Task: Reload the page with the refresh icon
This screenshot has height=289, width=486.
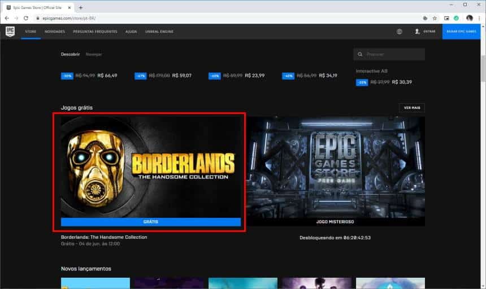Action: point(26,18)
